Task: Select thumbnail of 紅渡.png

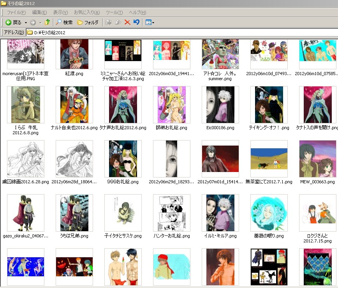Action: [x=74, y=54]
